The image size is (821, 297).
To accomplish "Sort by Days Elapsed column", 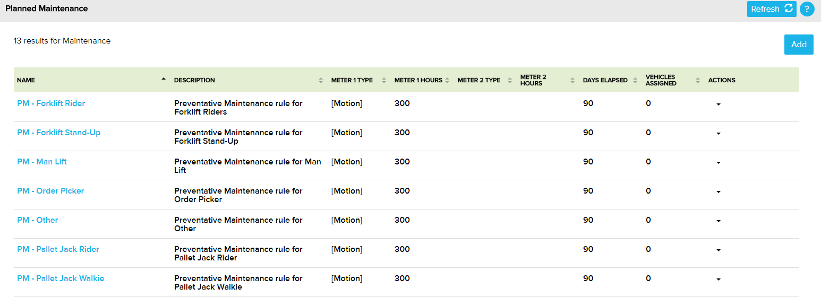I will coord(634,81).
